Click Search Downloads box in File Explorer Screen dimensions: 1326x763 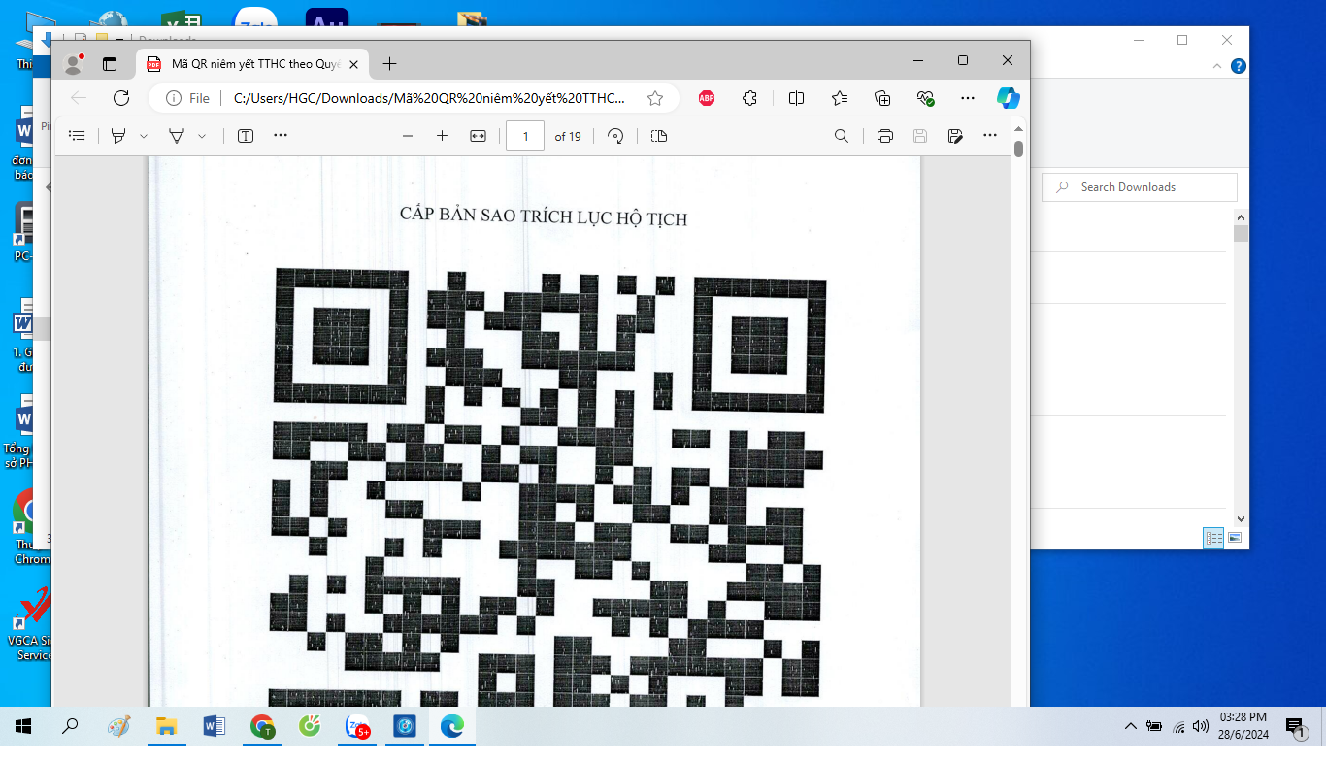(1140, 187)
